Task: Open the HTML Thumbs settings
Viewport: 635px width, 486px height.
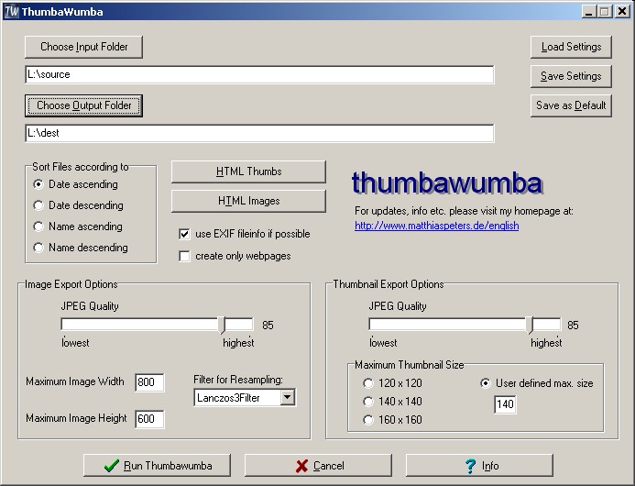Action: pos(248,171)
